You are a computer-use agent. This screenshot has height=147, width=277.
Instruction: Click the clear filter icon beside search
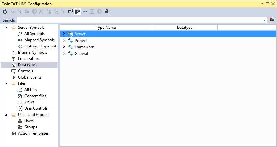tap(272, 20)
